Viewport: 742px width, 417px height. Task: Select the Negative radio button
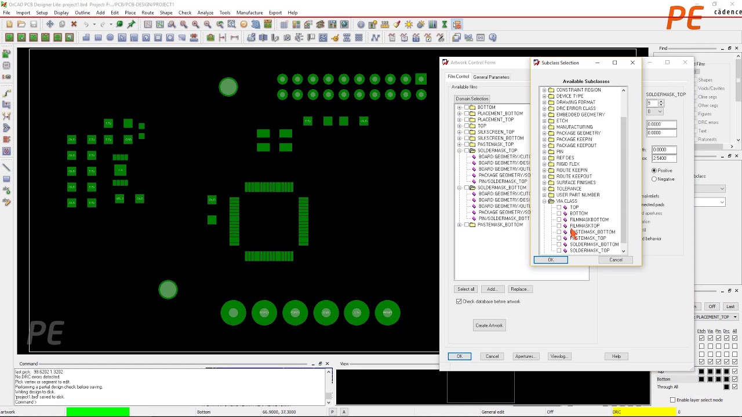pos(654,179)
